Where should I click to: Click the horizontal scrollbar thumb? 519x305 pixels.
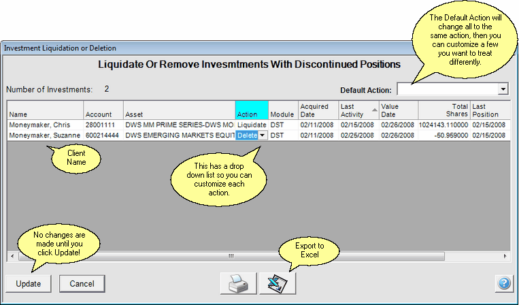(x=231, y=256)
